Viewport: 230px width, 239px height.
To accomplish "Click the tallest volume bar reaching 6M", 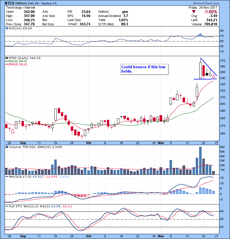I will pos(200,161).
